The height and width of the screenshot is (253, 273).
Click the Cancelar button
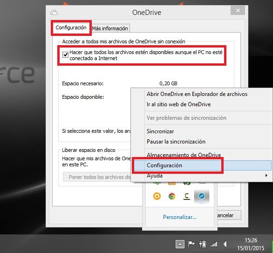point(229,215)
